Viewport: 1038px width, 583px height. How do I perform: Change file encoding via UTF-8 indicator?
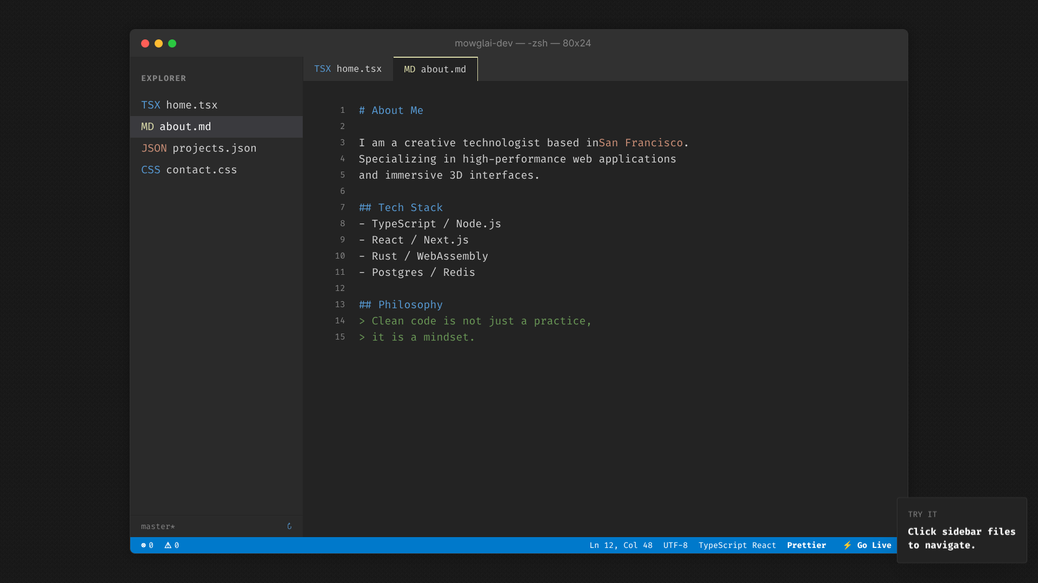(x=675, y=545)
